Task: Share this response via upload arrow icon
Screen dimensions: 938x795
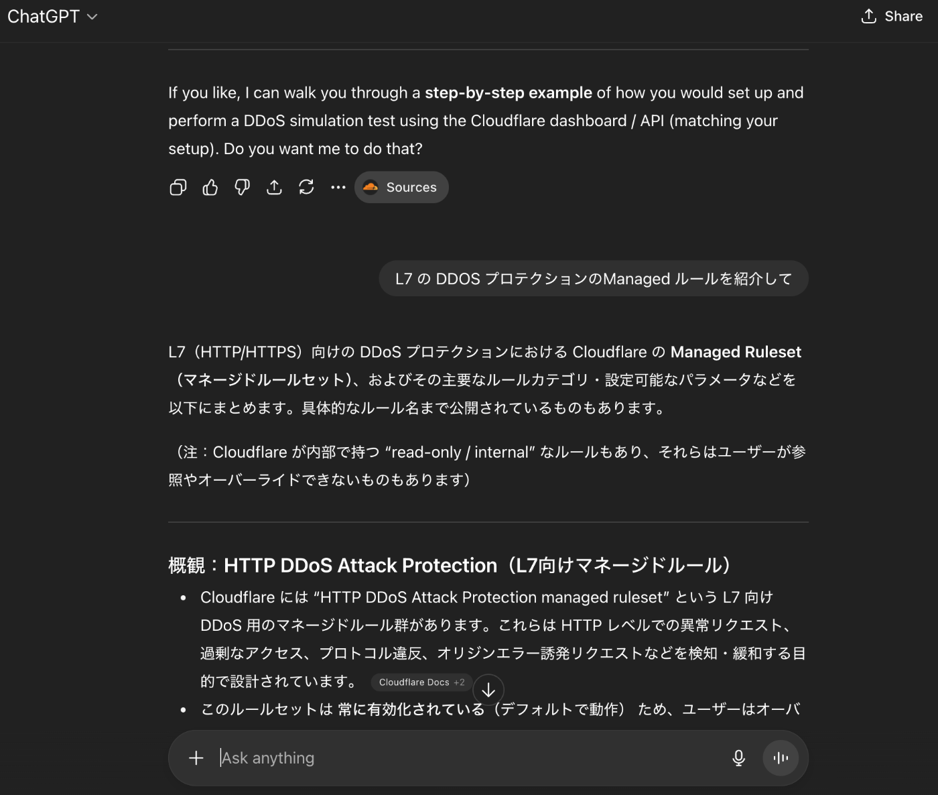Action: [x=274, y=187]
